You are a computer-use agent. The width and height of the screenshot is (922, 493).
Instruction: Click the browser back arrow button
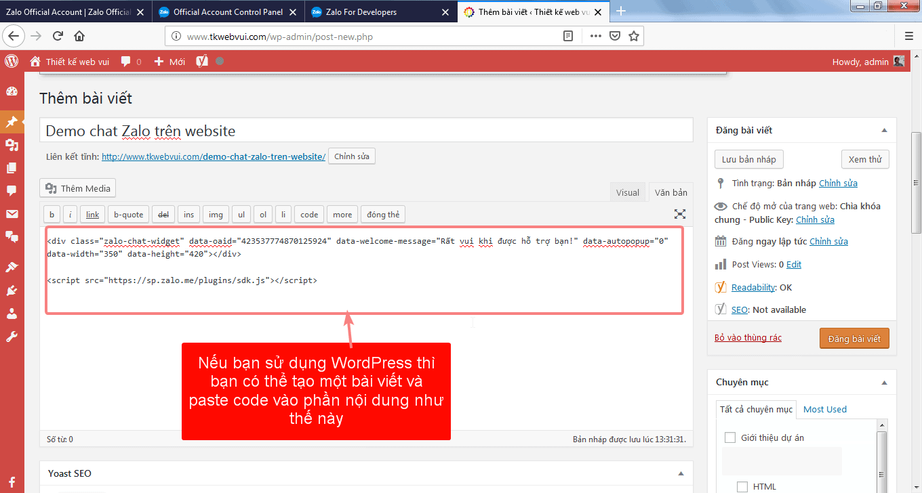click(x=14, y=36)
